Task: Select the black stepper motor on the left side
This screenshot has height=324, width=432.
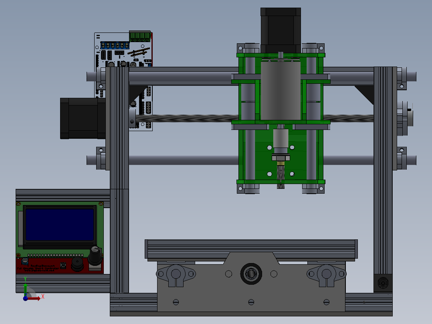Action: click(83, 118)
